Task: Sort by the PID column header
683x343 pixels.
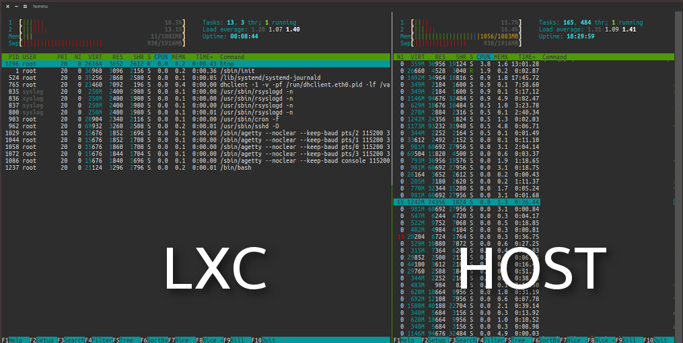Action: pyautogui.click(x=13, y=57)
